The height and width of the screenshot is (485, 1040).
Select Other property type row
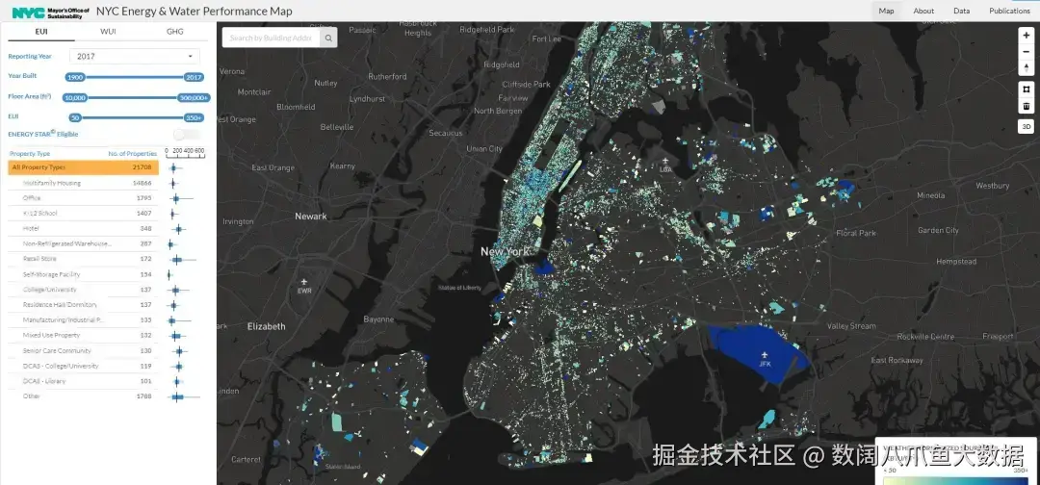click(x=83, y=396)
